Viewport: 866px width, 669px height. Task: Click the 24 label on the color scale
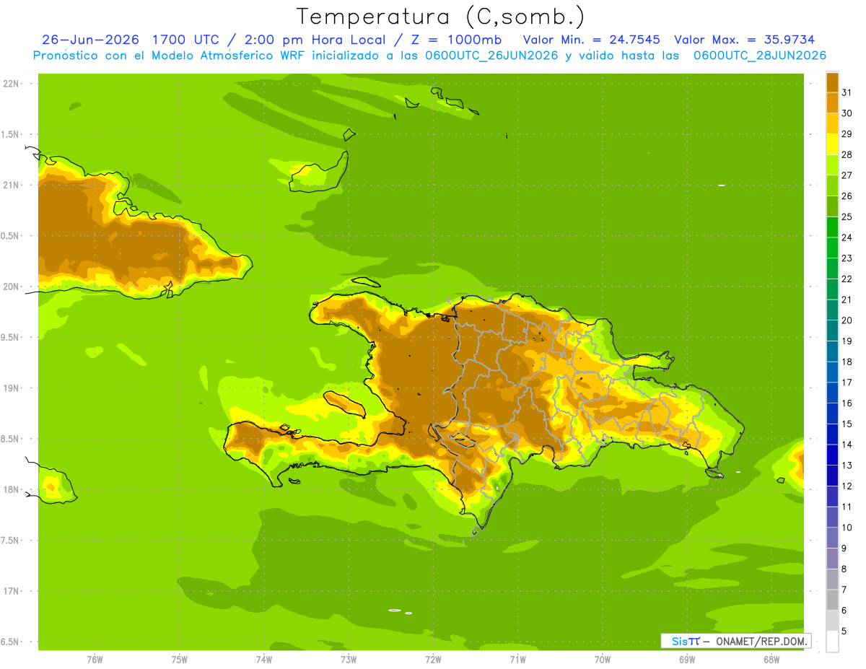pos(847,237)
